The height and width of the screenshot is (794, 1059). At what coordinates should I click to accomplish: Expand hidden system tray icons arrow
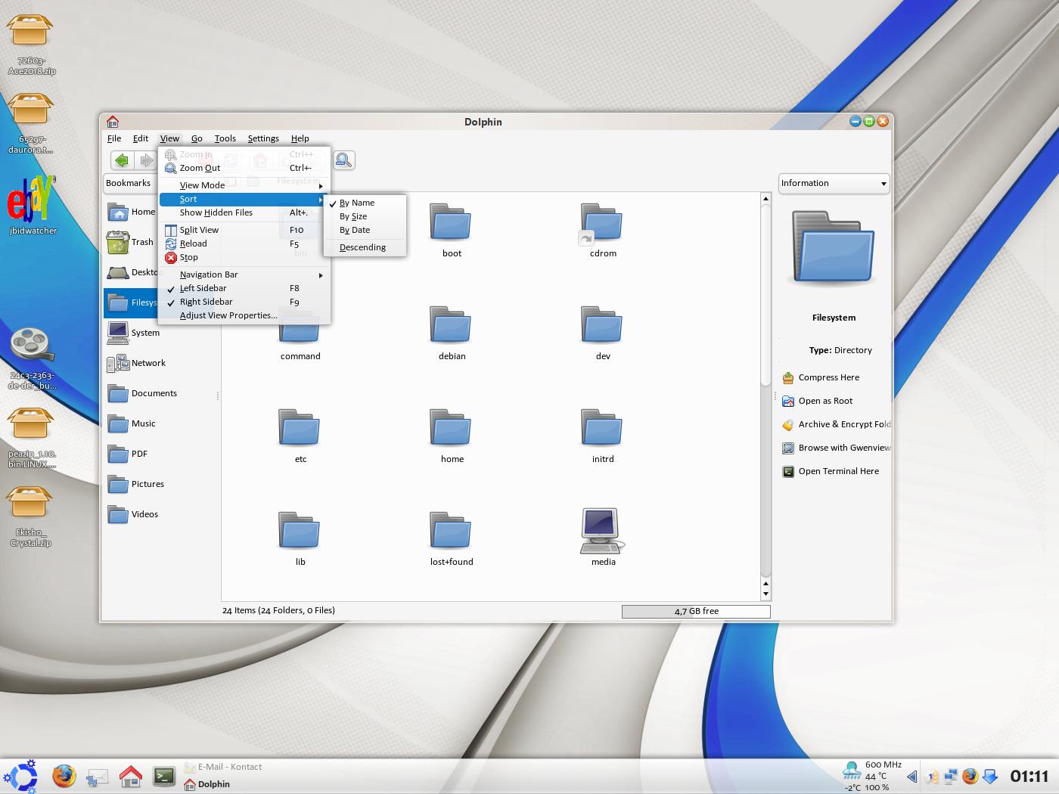click(x=911, y=777)
